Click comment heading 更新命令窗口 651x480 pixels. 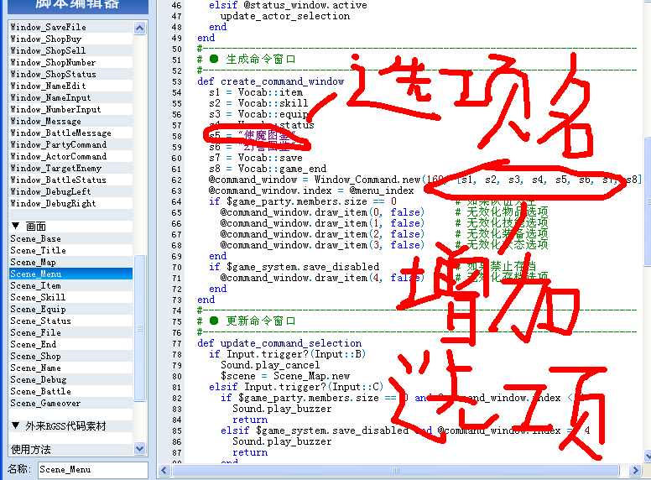261,321
